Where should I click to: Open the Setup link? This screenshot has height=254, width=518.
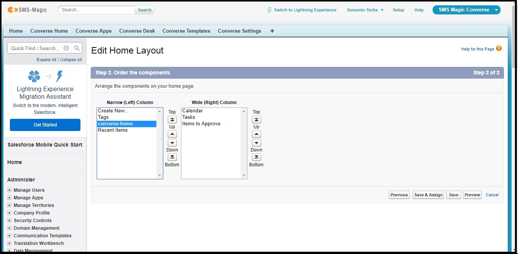point(398,10)
